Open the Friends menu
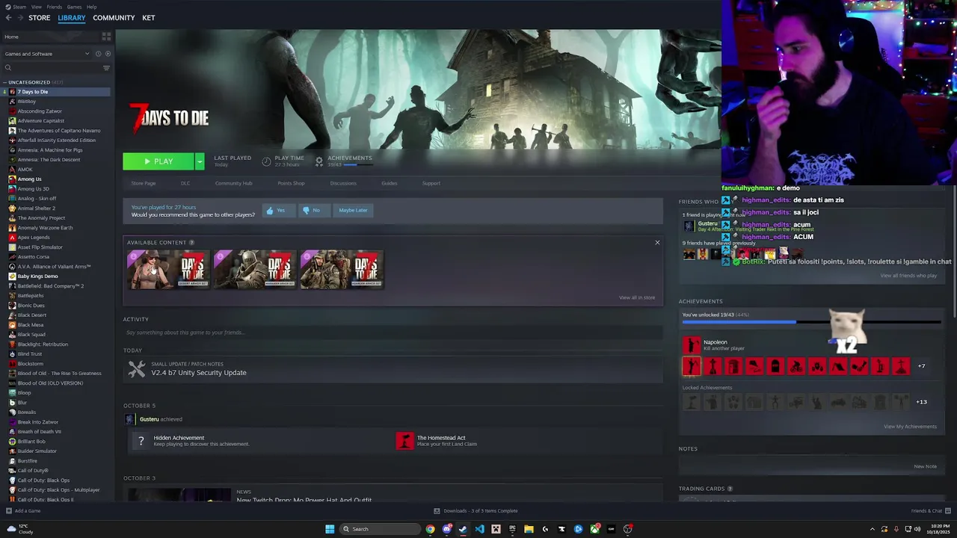 coord(55,7)
